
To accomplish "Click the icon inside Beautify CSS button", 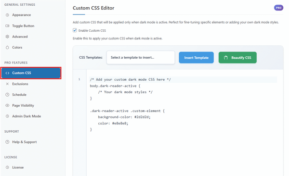I will pyautogui.click(x=226, y=58).
